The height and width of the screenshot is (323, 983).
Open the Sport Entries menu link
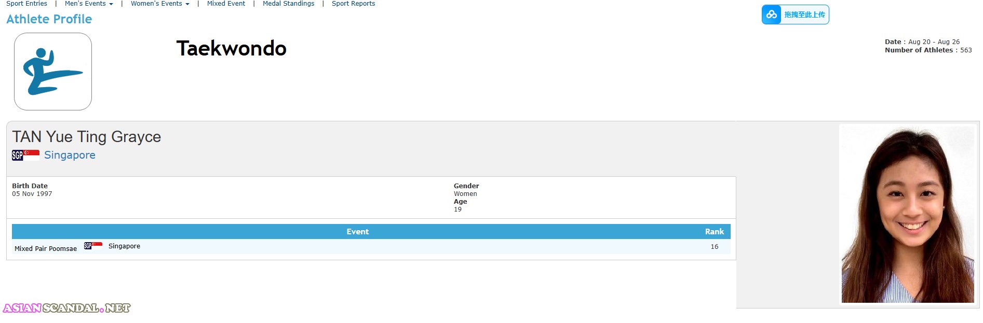(26, 4)
